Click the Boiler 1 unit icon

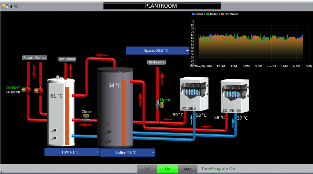[x=235, y=96]
